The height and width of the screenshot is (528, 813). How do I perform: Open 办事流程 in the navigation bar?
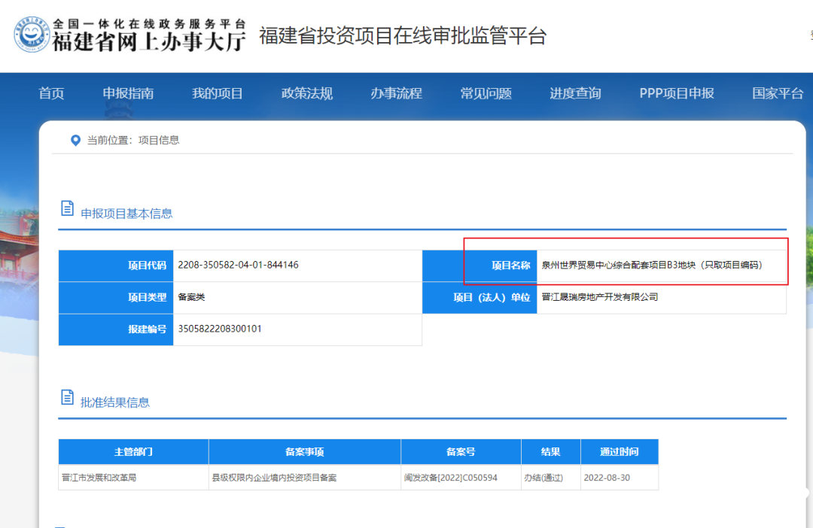[396, 93]
